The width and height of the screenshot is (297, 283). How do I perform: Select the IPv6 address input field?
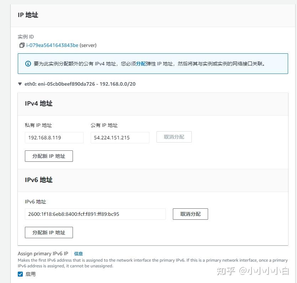(x=95, y=214)
